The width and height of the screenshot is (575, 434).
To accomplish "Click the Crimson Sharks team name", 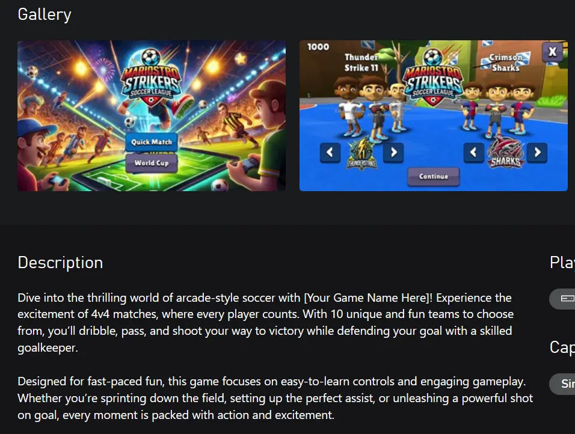I will click(506, 63).
